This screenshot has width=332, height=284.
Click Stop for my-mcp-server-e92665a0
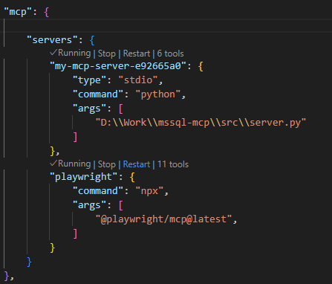click(107, 54)
